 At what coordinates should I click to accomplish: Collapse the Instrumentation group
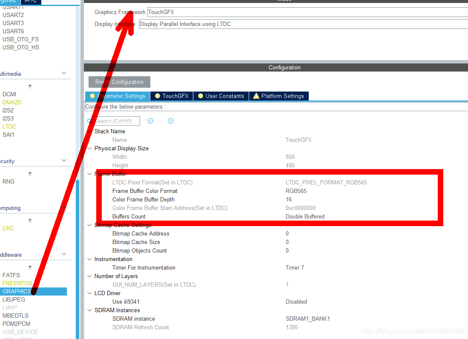tap(89, 259)
